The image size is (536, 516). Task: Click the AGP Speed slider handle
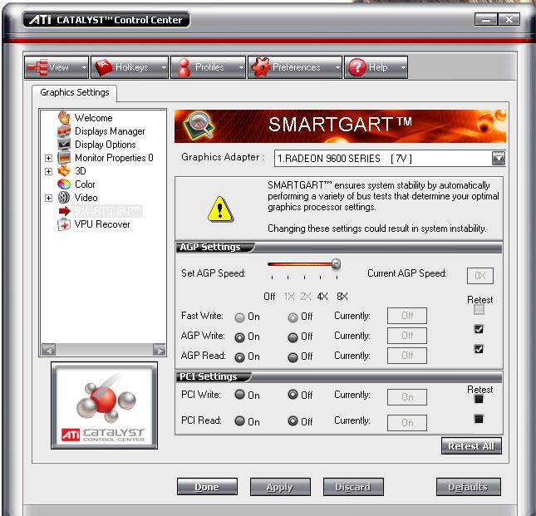click(x=336, y=263)
